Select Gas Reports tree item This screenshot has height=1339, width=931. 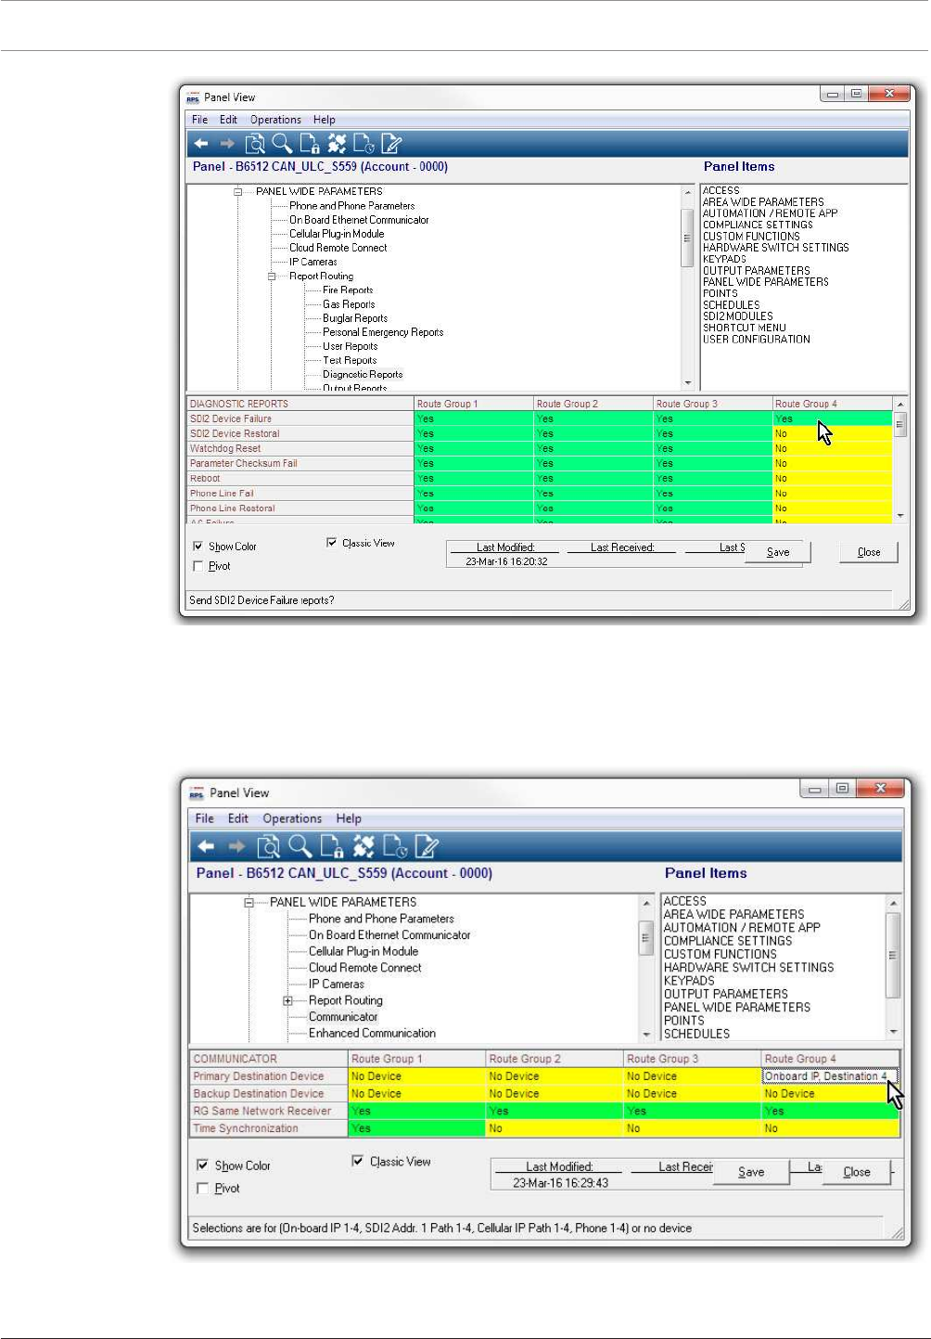tap(349, 304)
